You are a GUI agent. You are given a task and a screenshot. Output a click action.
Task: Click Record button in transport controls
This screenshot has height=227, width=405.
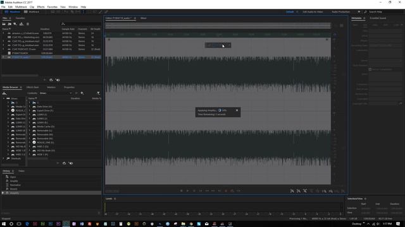click(226, 191)
